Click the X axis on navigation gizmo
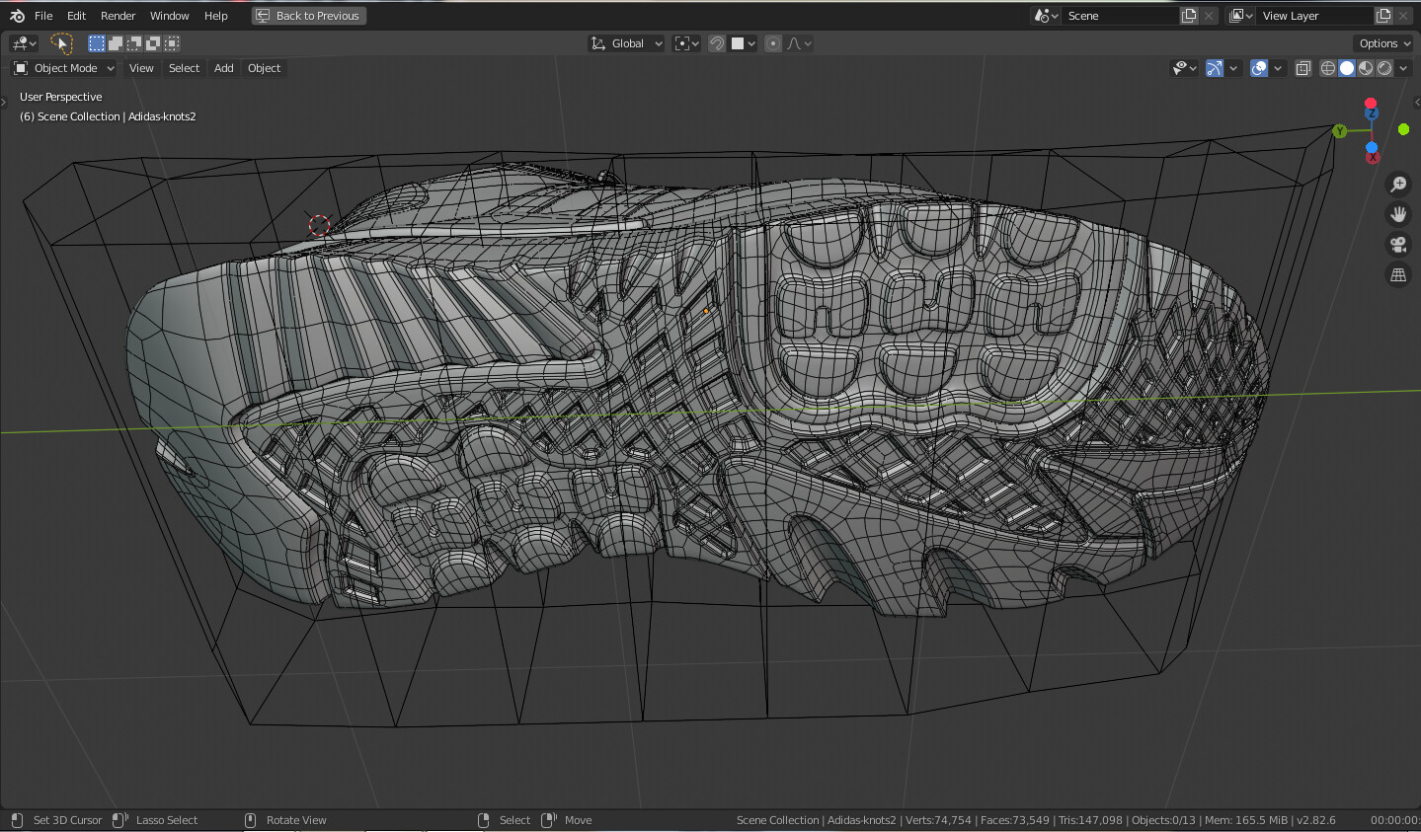The image size is (1421, 832). [x=1373, y=157]
